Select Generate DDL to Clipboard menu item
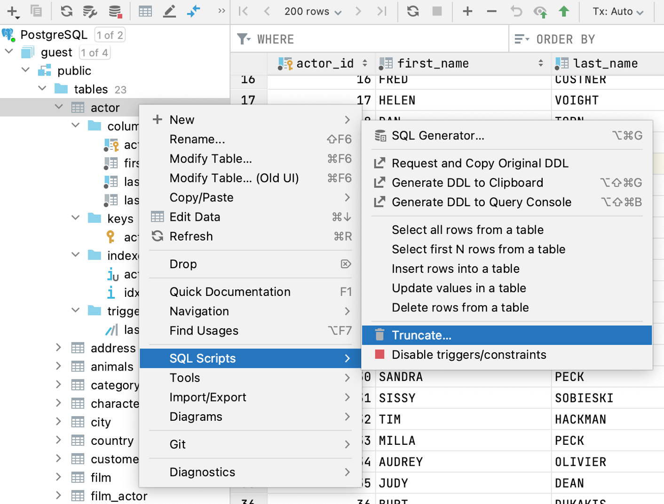Viewport: 664px width, 504px height. pos(467,183)
